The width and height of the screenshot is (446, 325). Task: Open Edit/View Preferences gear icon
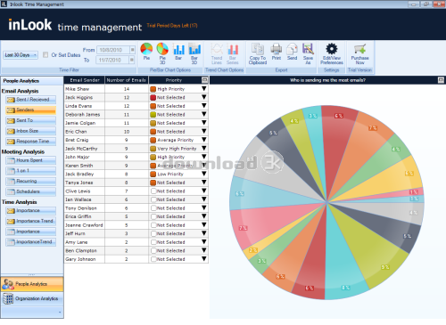click(x=332, y=49)
